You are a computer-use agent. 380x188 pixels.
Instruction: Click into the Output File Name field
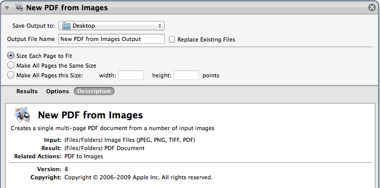[111, 39]
